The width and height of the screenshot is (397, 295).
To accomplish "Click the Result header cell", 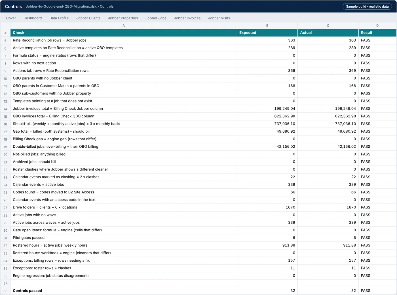I will click(x=377, y=33).
